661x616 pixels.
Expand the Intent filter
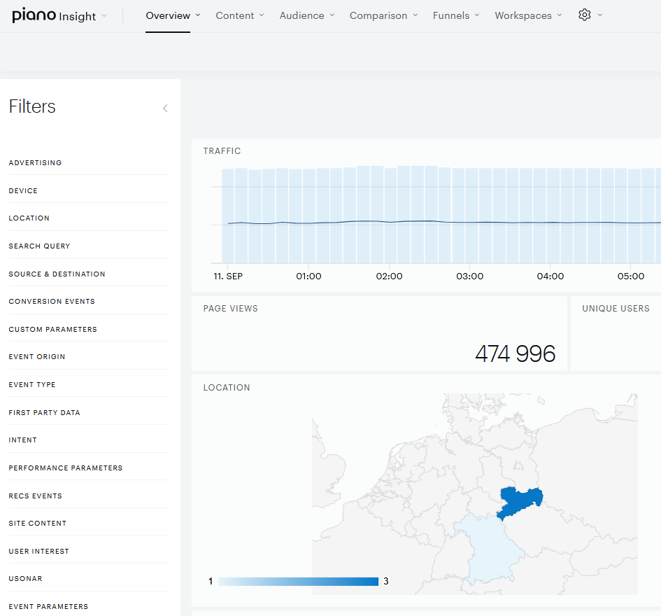click(x=88, y=440)
